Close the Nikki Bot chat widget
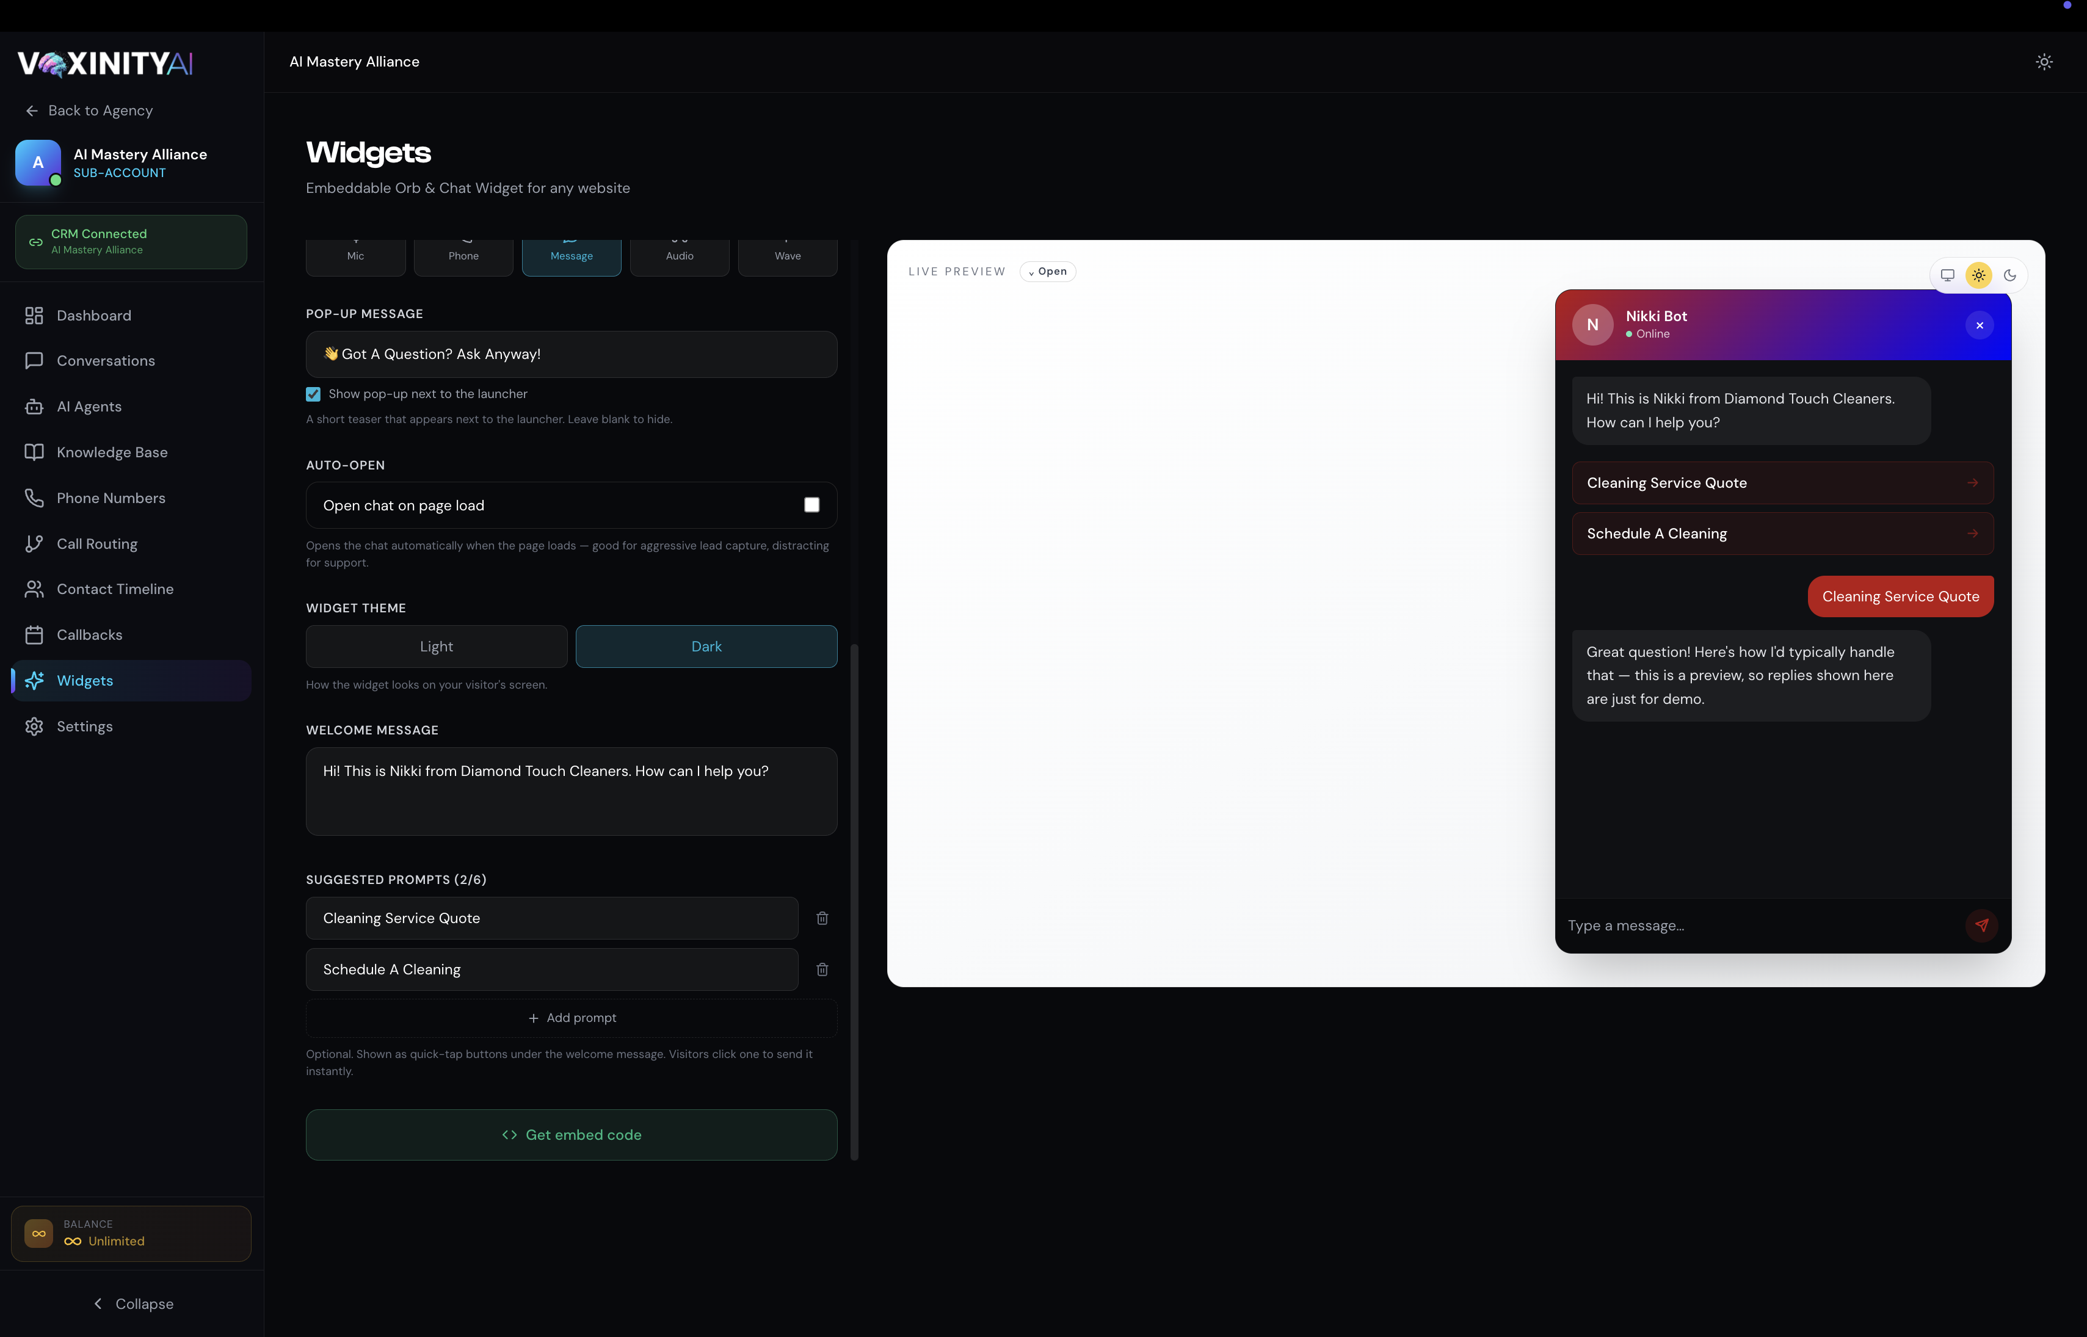The image size is (2087, 1337). pyautogui.click(x=1980, y=325)
